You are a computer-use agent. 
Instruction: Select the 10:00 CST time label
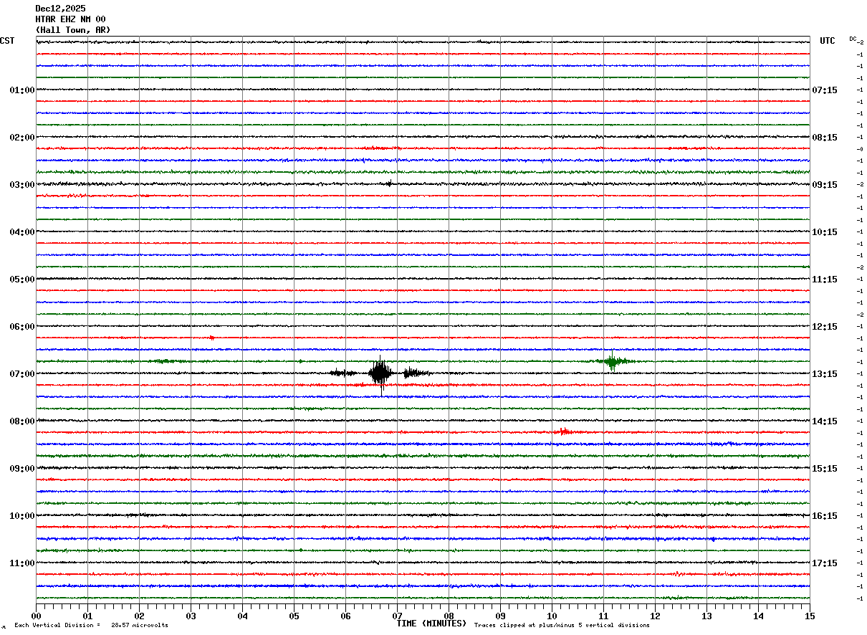point(22,516)
